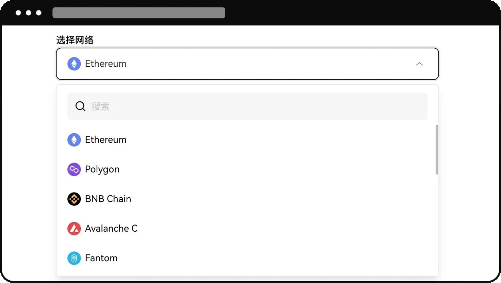501x283 pixels.
Task: Pick the Avalanche C network label
Action: 111,229
